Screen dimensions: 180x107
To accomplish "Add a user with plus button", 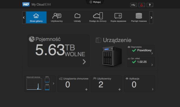I will pos(119,90).
